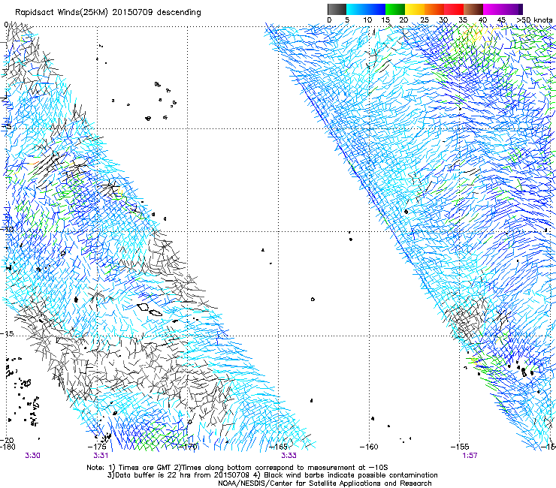Click the '-175' longitude axis label
Screen dimensions: 556x488
tap(98, 447)
